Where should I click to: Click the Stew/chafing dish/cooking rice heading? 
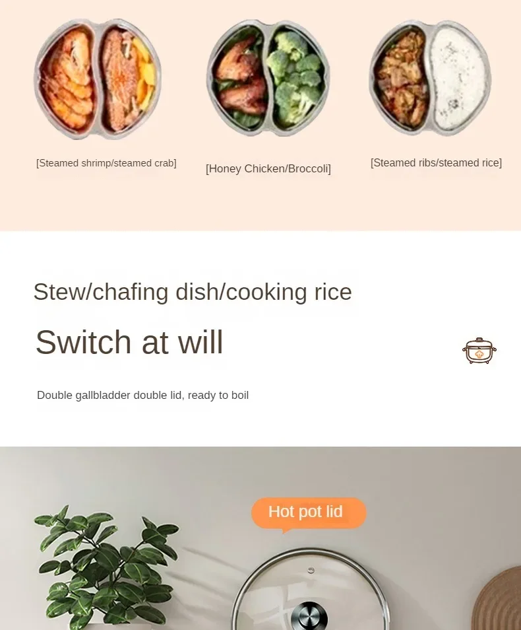click(x=193, y=292)
